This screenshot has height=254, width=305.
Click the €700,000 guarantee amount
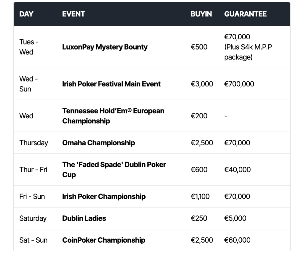pos(239,84)
